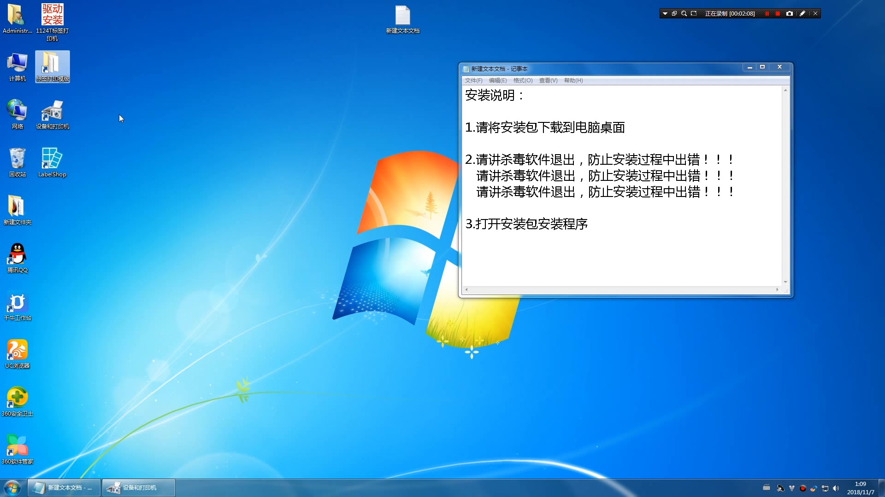Select the 回收站 recycle bin icon
This screenshot has width=885, height=497.
click(17, 162)
